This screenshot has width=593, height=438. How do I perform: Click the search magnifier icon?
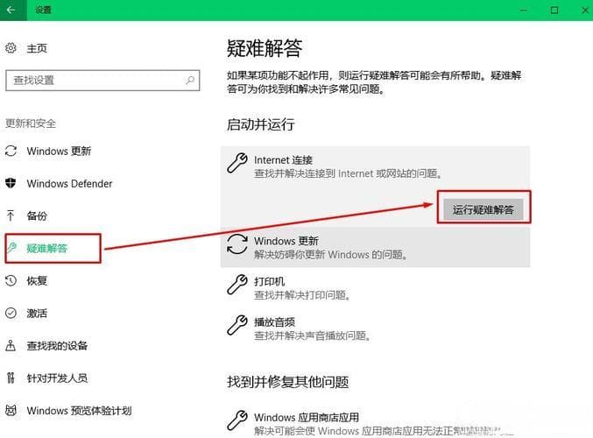190,81
